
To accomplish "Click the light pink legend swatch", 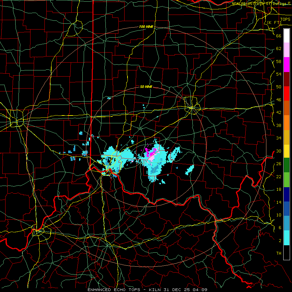I will (286, 50).
